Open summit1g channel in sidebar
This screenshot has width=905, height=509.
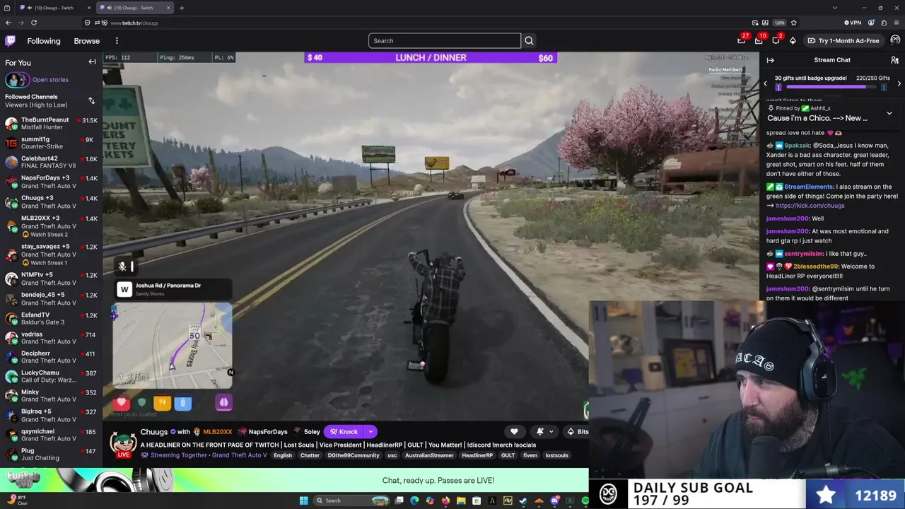51,143
